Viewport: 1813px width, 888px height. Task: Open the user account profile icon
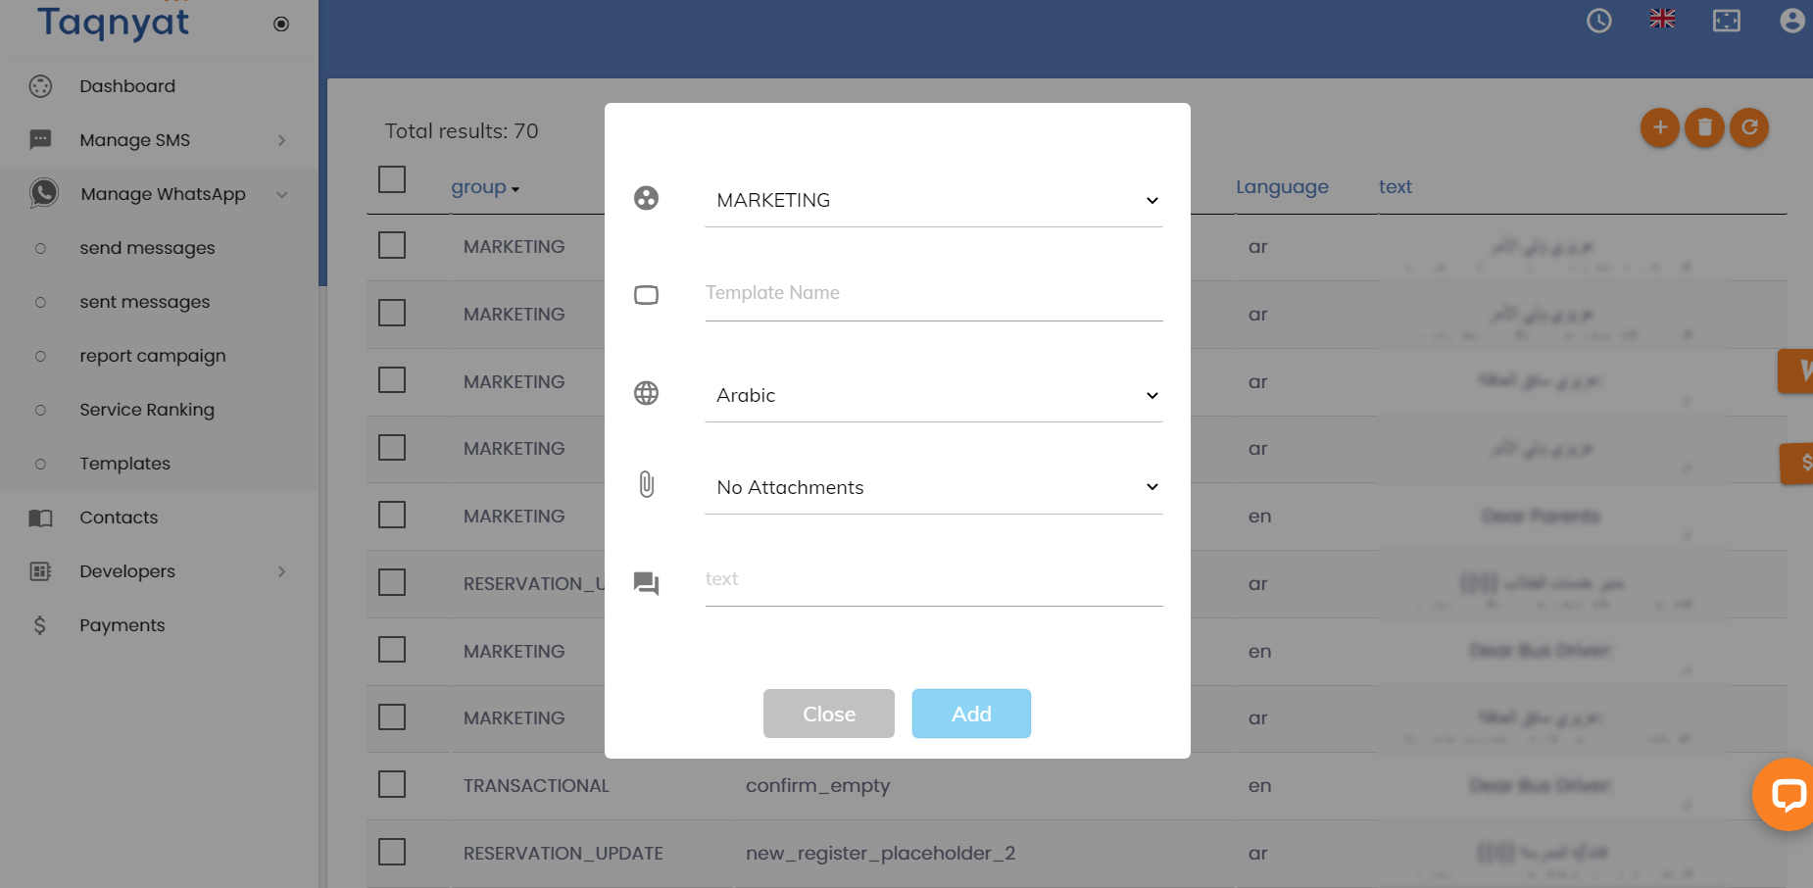tap(1792, 21)
